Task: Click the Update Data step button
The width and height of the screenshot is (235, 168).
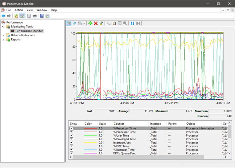Action: coord(138,23)
